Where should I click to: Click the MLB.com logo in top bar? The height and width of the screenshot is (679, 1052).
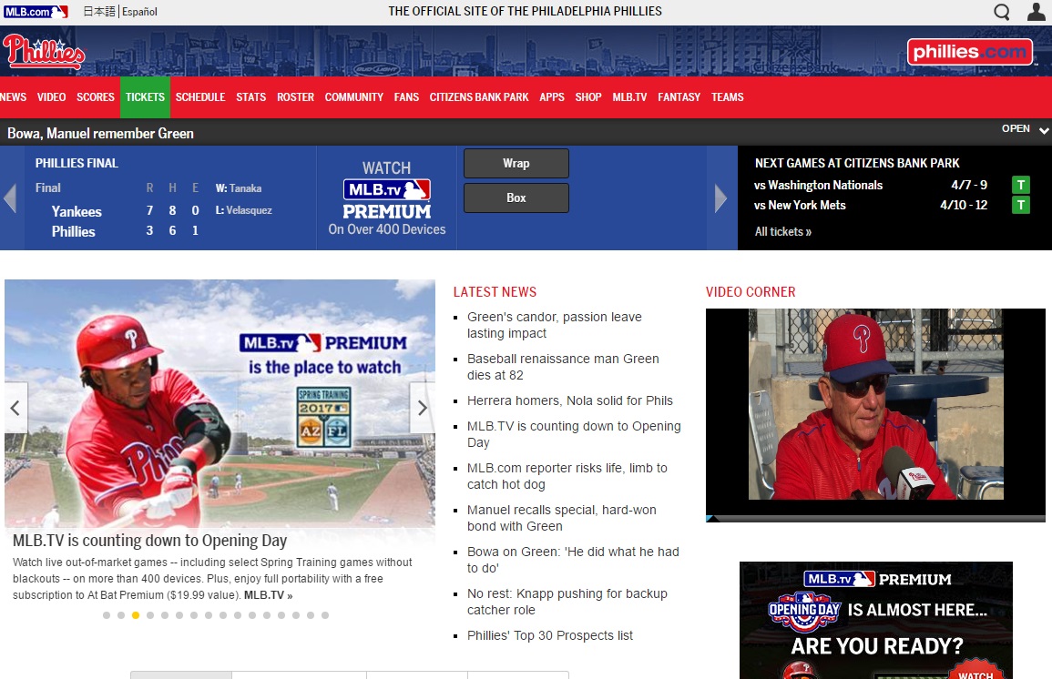36,12
